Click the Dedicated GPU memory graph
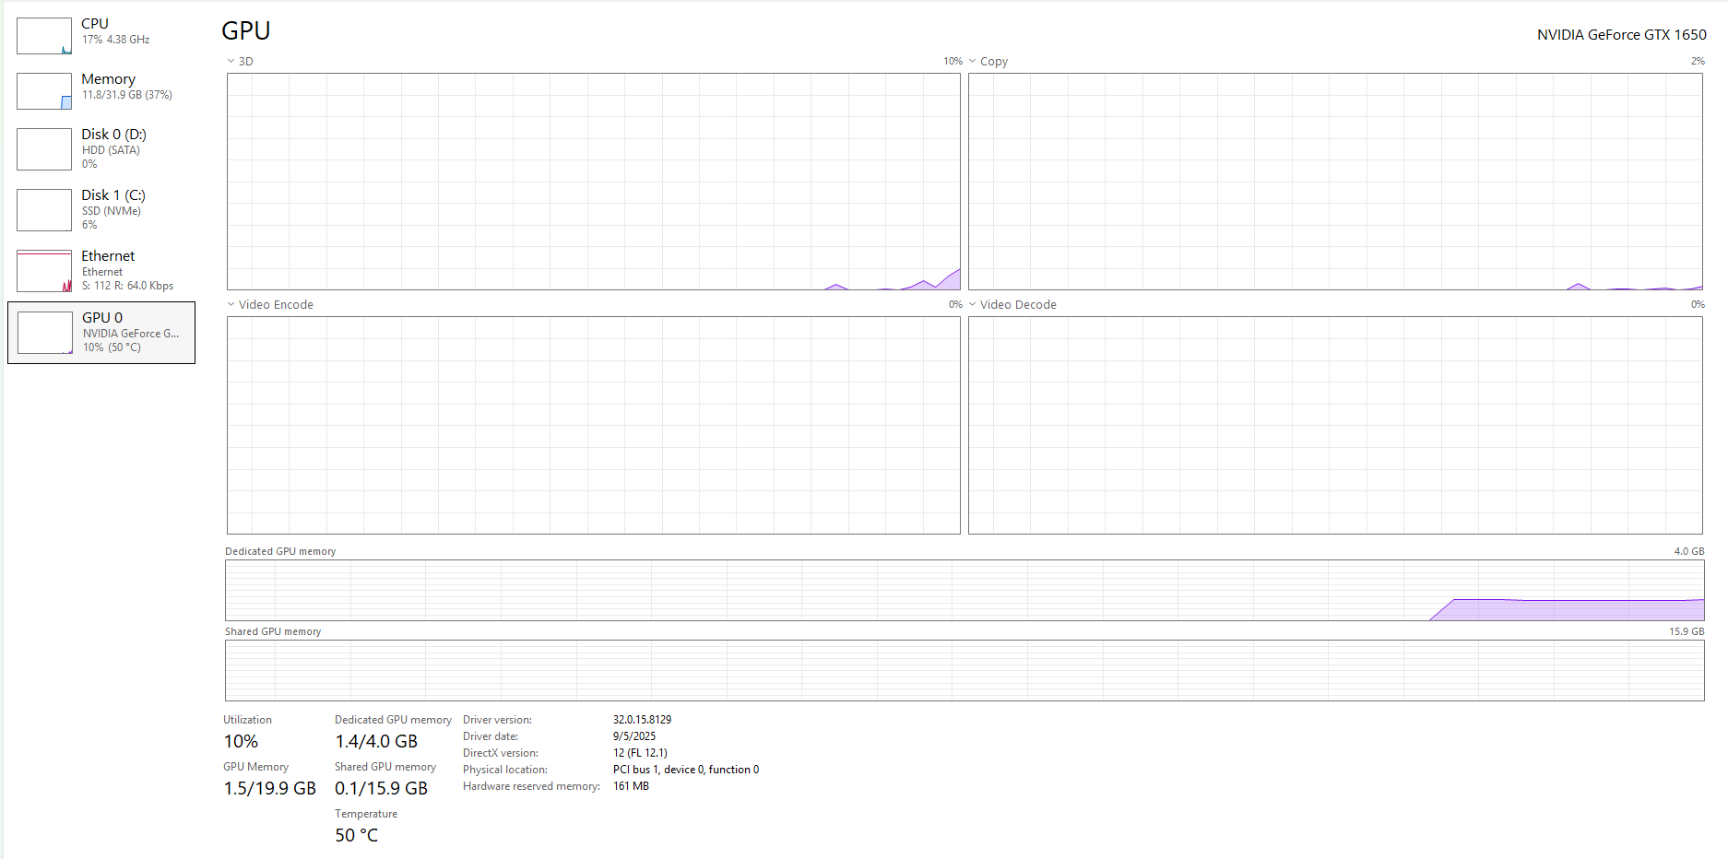Viewport: 1728px width, 859px height. coord(965,590)
